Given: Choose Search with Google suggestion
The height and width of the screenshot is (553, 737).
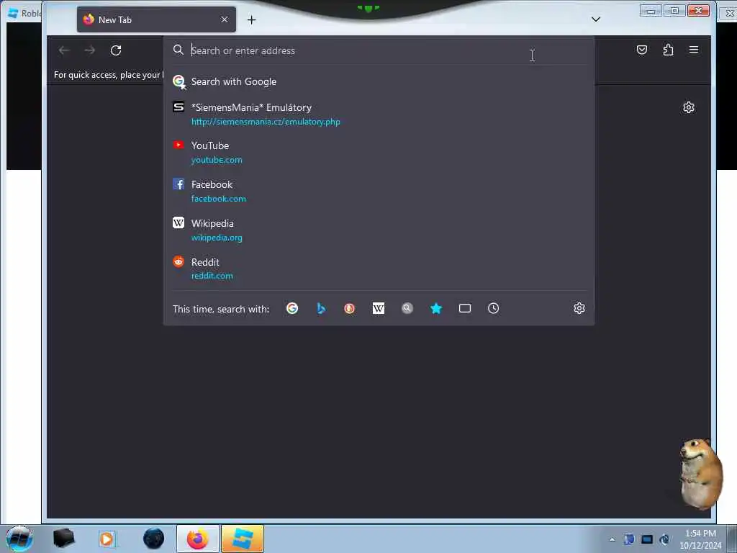Looking at the screenshot, I should (x=379, y=81).
